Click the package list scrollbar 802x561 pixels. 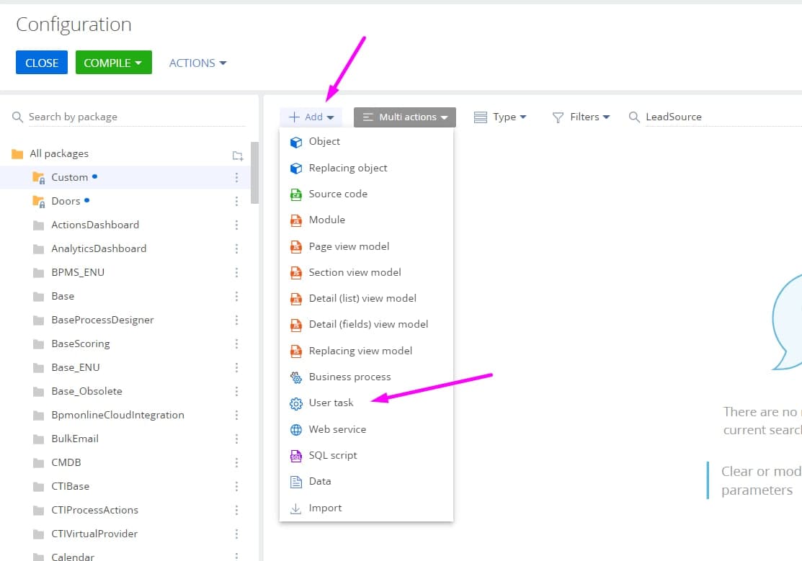coord(254,173)
